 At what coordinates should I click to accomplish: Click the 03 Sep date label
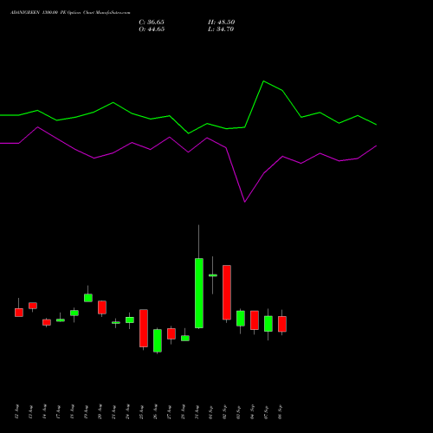pyautogui.click(x=238, y=411)
